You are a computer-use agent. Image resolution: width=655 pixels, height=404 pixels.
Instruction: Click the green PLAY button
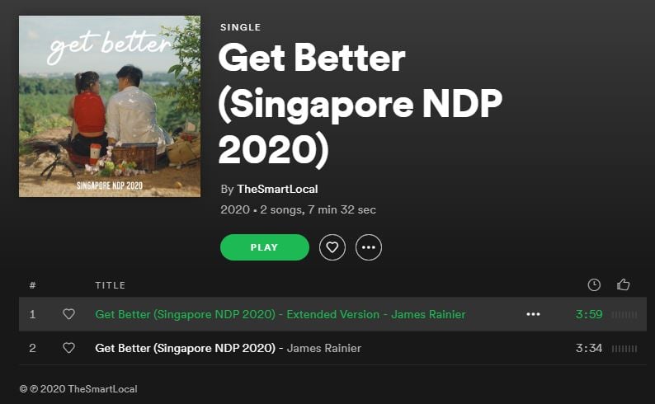click(x=265, y=247)
